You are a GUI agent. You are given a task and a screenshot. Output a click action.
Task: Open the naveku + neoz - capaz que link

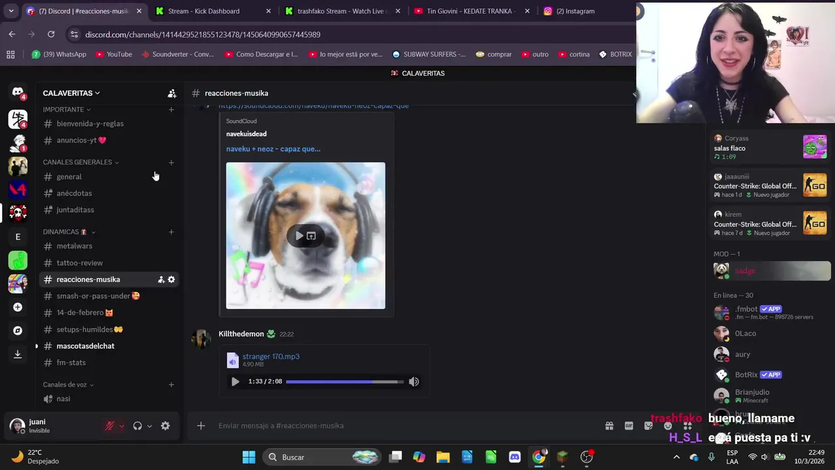click(273, 149)
